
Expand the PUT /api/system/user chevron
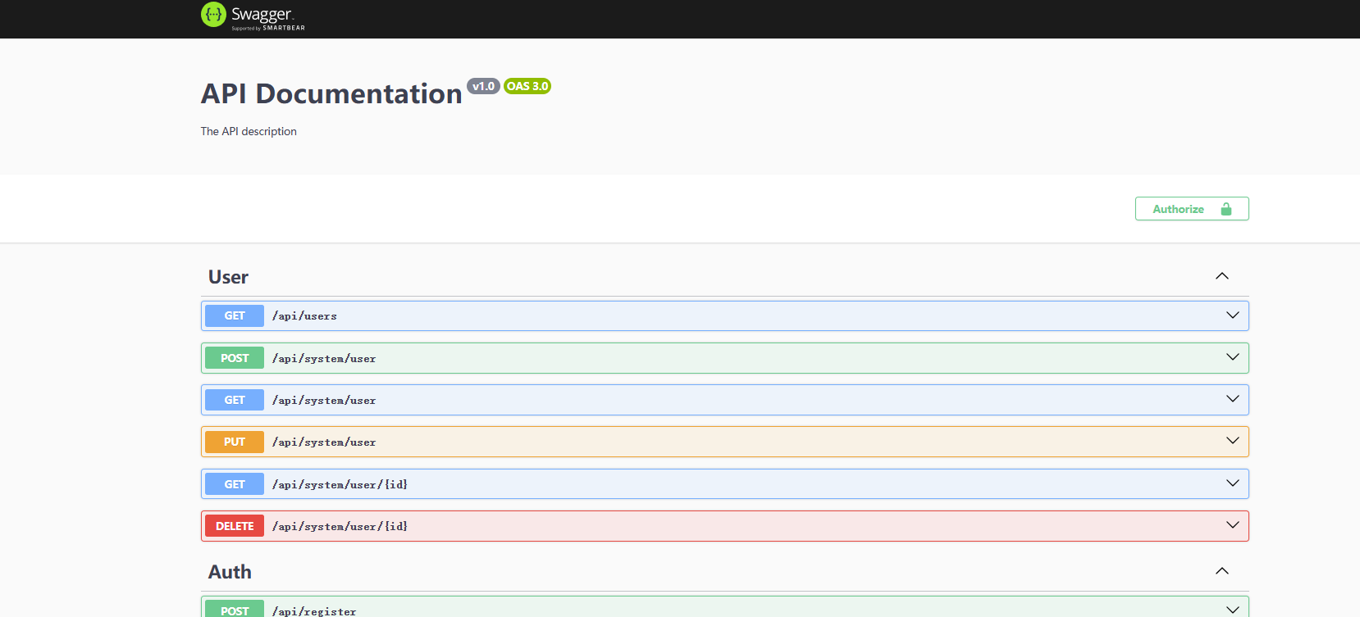point(1232,441)
